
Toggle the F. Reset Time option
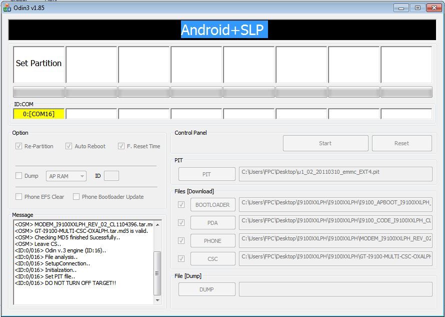click(121, 146)
